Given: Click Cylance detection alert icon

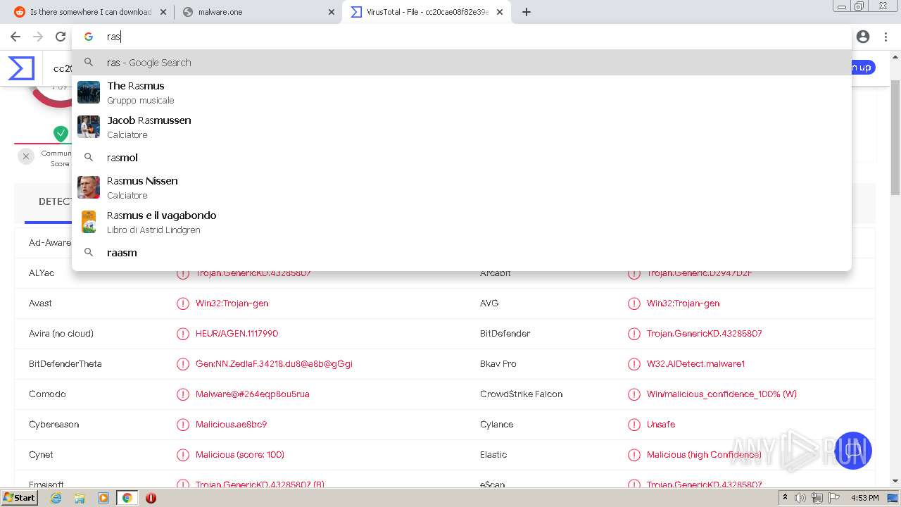Looking at the screenshot, I should (634, 425).
